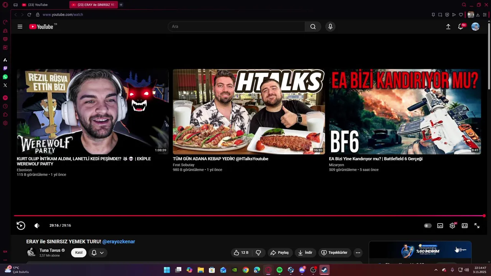The height and width of the screenshot is (276, 491).
Task: Toggle subtitles/closed captions
Action: [440, 225]
